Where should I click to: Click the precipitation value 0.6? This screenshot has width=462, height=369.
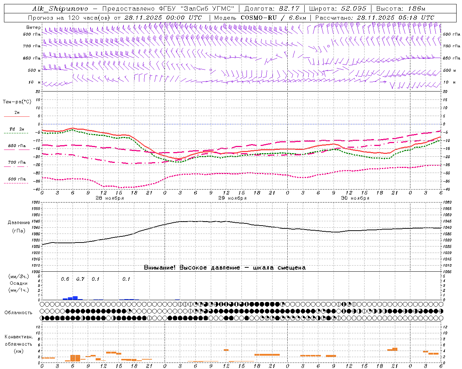[x=65, y=279]
